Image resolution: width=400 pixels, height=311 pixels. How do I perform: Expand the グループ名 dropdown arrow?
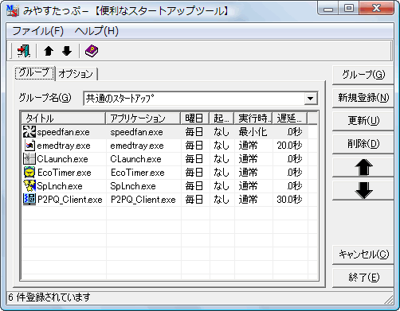click(310, 99)
